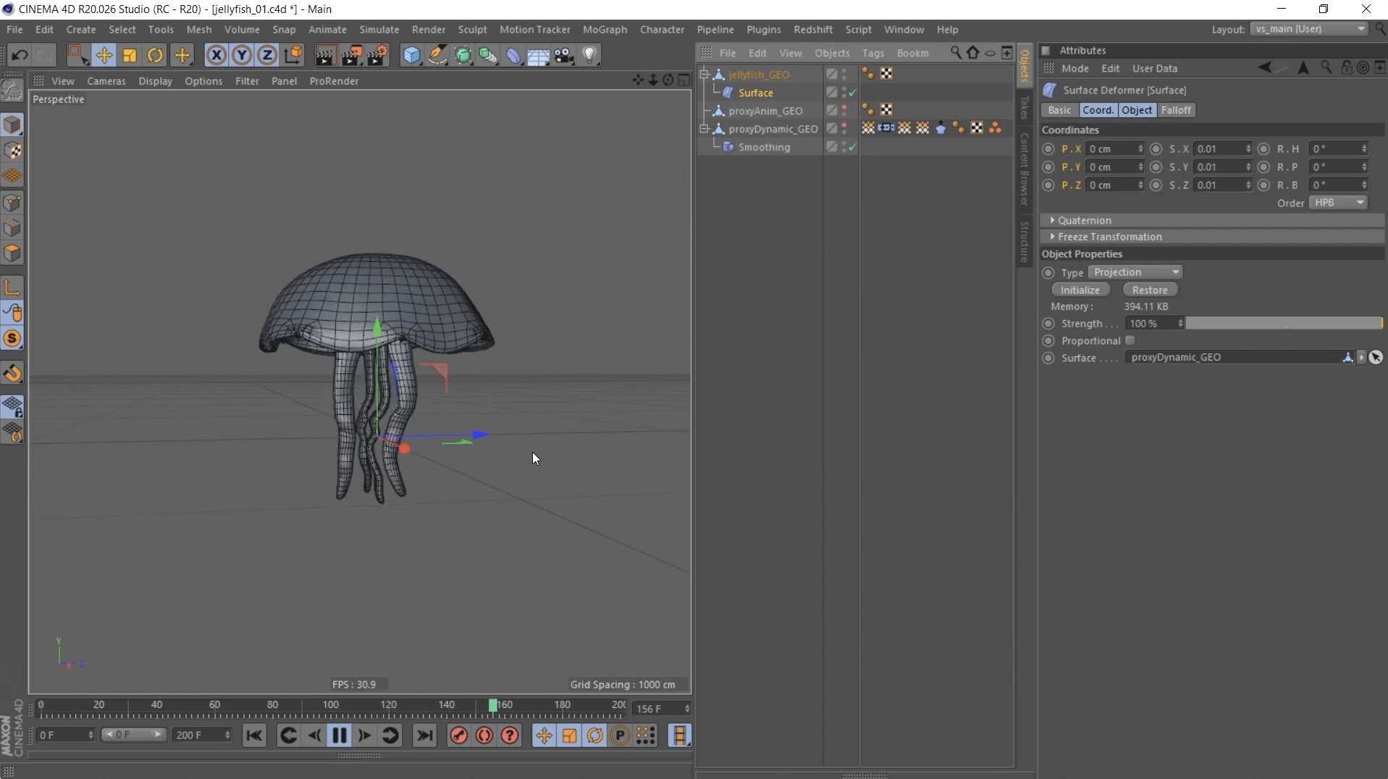Open Render Settings from the toolbar
The image size is (1388, 779).
click(x=379, y=55)
